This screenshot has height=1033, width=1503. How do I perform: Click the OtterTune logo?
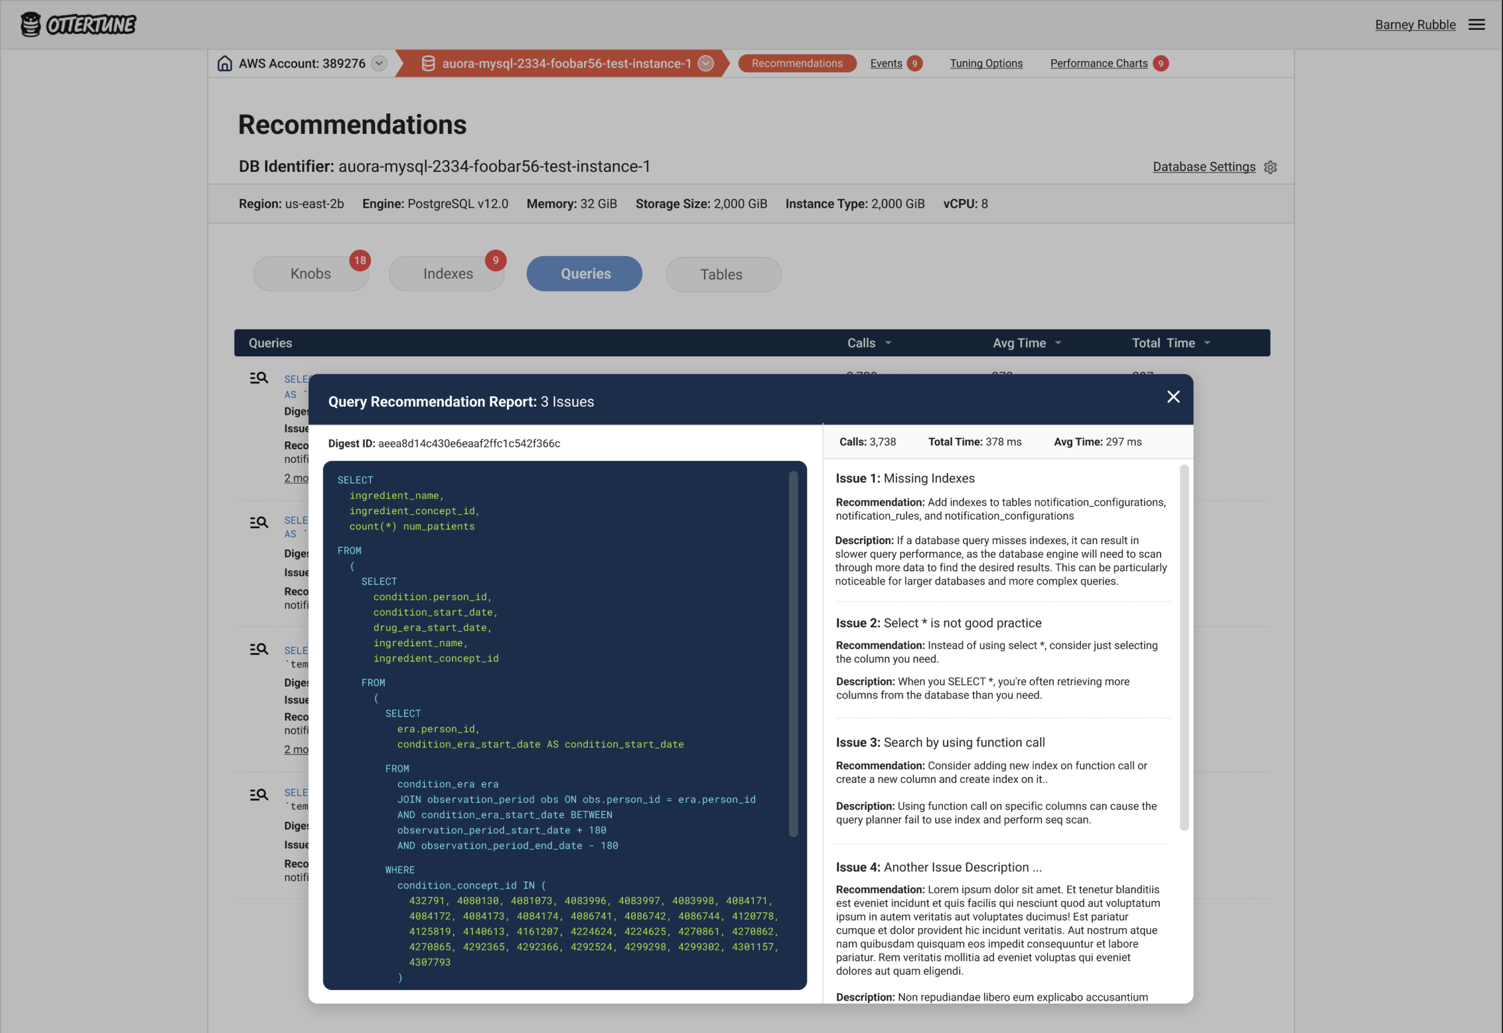[x=77, y=25]
